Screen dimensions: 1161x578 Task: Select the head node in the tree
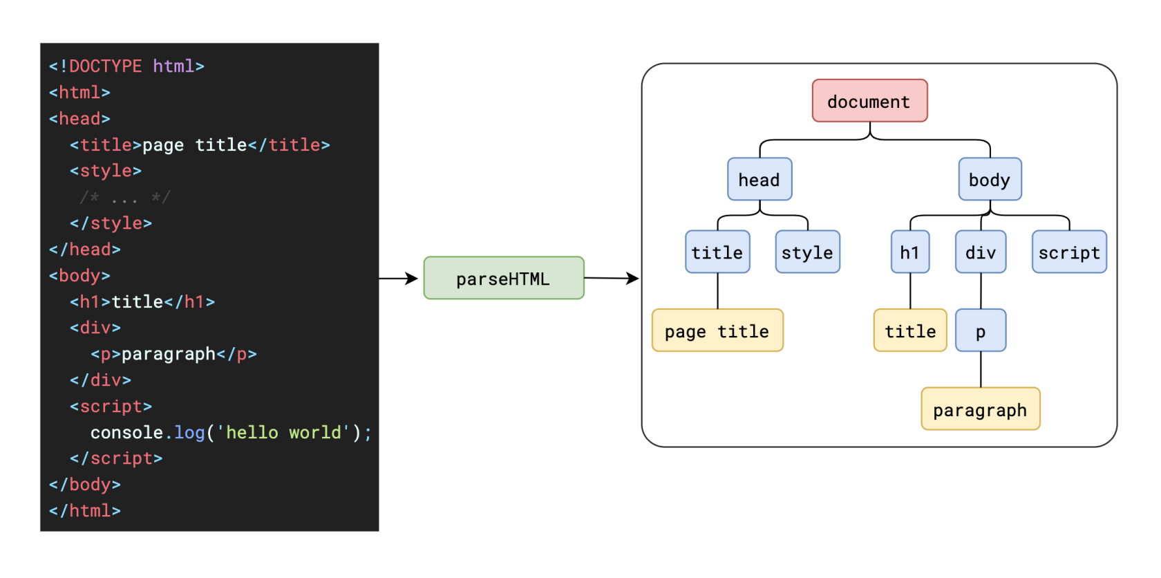click(759, 180)
